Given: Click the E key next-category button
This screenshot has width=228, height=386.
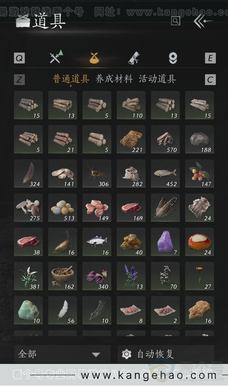Looking at the screenshot, I should (x=210, y=58).
